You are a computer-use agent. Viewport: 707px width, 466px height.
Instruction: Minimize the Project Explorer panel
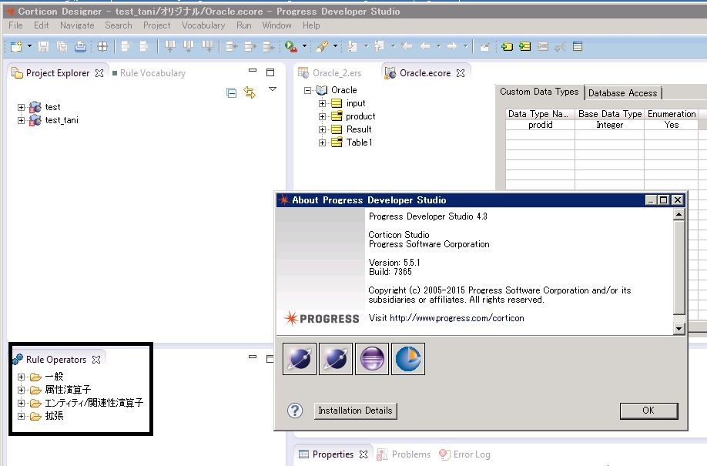[x=253, y=71]
